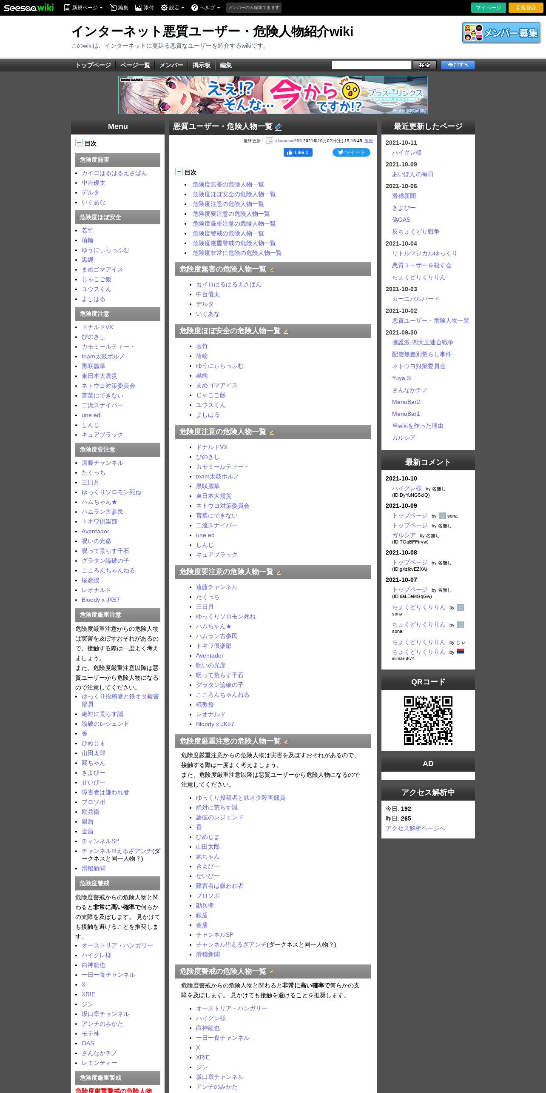Open 当wikiを作った理由 page link
Screen dimensions: 546x1093
[418, 426]
